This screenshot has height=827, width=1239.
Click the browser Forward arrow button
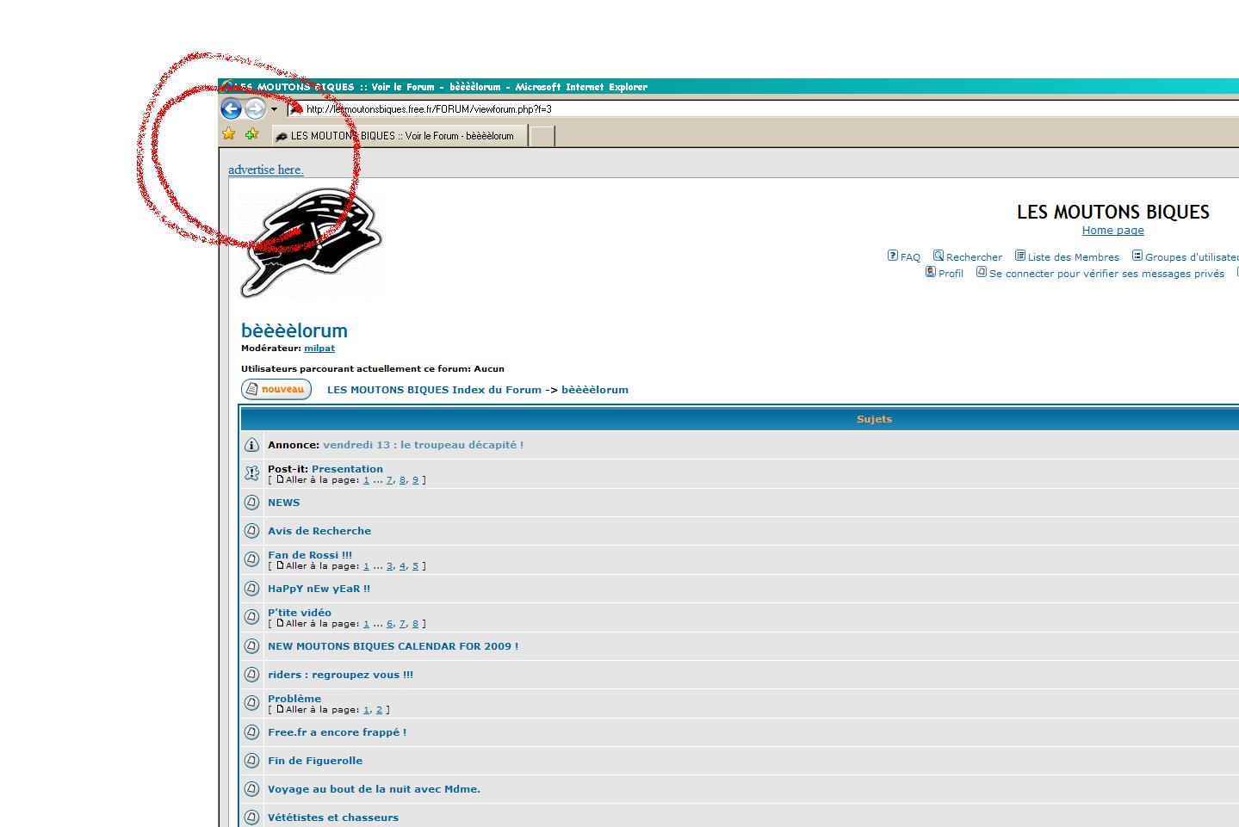(x=255, y=108)
